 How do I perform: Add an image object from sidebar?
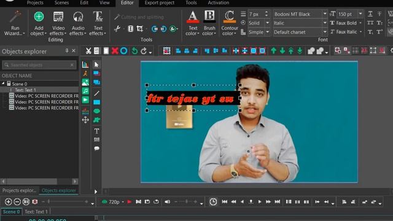(85, 82)
